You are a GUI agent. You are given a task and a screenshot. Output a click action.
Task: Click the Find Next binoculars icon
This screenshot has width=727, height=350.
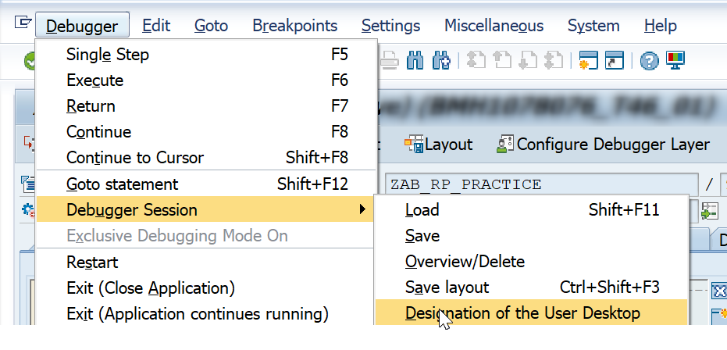[441, 61]
